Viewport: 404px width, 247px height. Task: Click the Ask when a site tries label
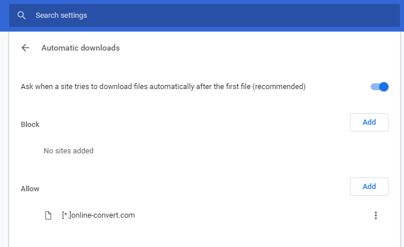coord(163,87)
